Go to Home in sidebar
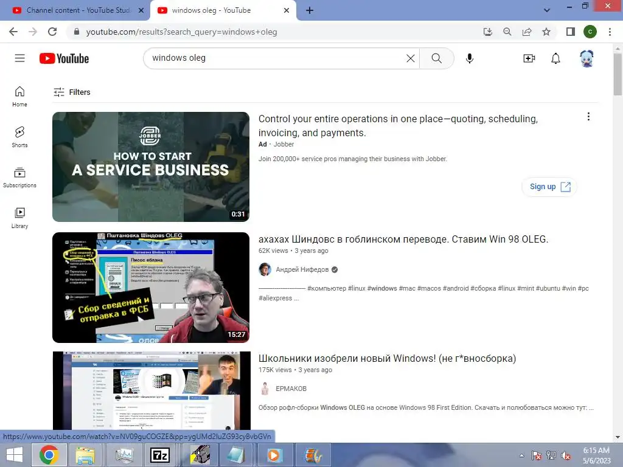Screen dimensions: 623x467 [x=19, y=97]
